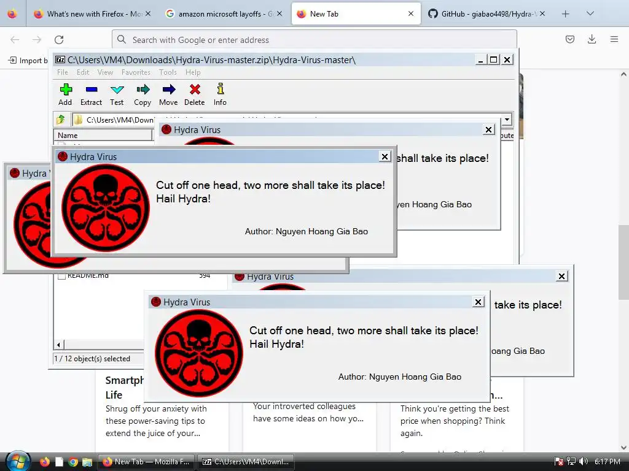This screenshot has height=471, width=629.
Task: Open Firefox View icon left of tabs
Action: pos(12,14)
